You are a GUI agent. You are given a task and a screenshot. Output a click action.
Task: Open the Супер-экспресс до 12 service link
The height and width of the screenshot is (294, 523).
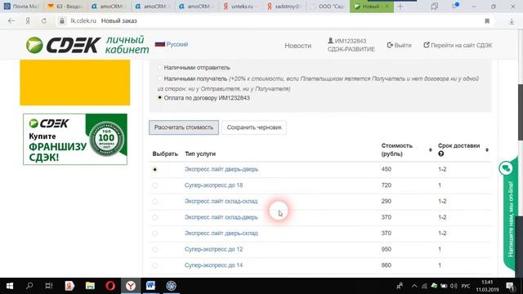click(214, 249)
